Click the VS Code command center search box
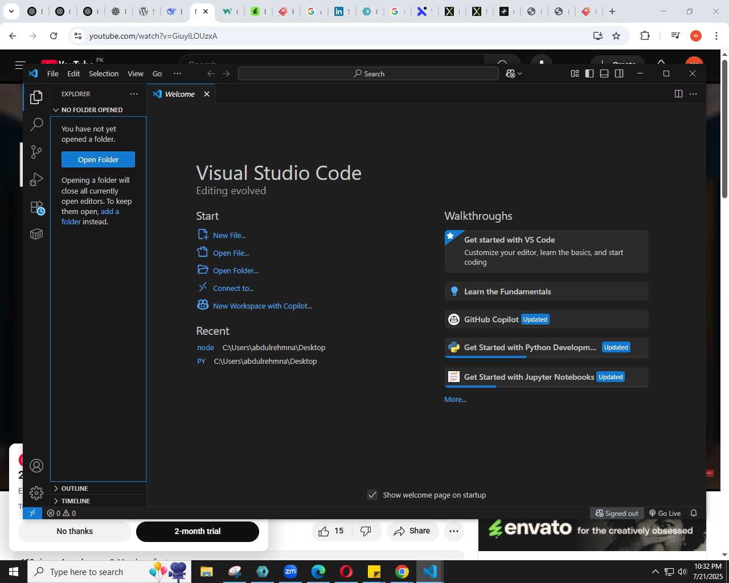Viewport: 729px width, 583px height. 368,73
